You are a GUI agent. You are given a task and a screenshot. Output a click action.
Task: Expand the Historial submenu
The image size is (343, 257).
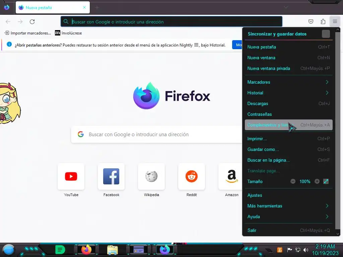tap(288, 93)
